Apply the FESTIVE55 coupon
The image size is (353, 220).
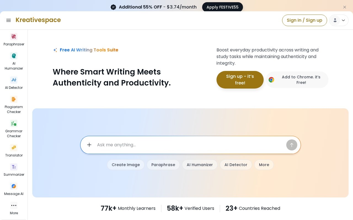coord(223,7)
